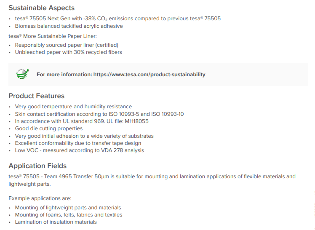
Task: Click the -38% CO₂ emissions bullet line
Action: point(117,19)
